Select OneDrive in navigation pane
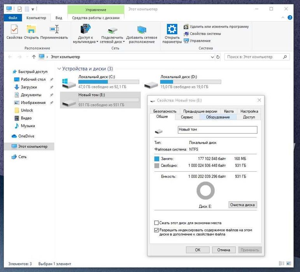The width and height of the screenshot is (300, 272). [23, 136]
